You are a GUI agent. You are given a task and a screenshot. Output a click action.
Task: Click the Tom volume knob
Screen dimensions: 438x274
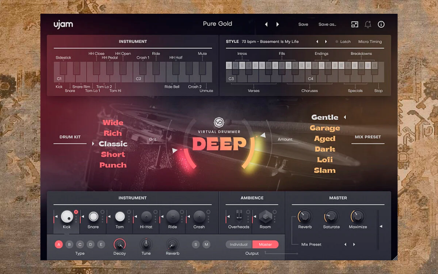point(120,216)
